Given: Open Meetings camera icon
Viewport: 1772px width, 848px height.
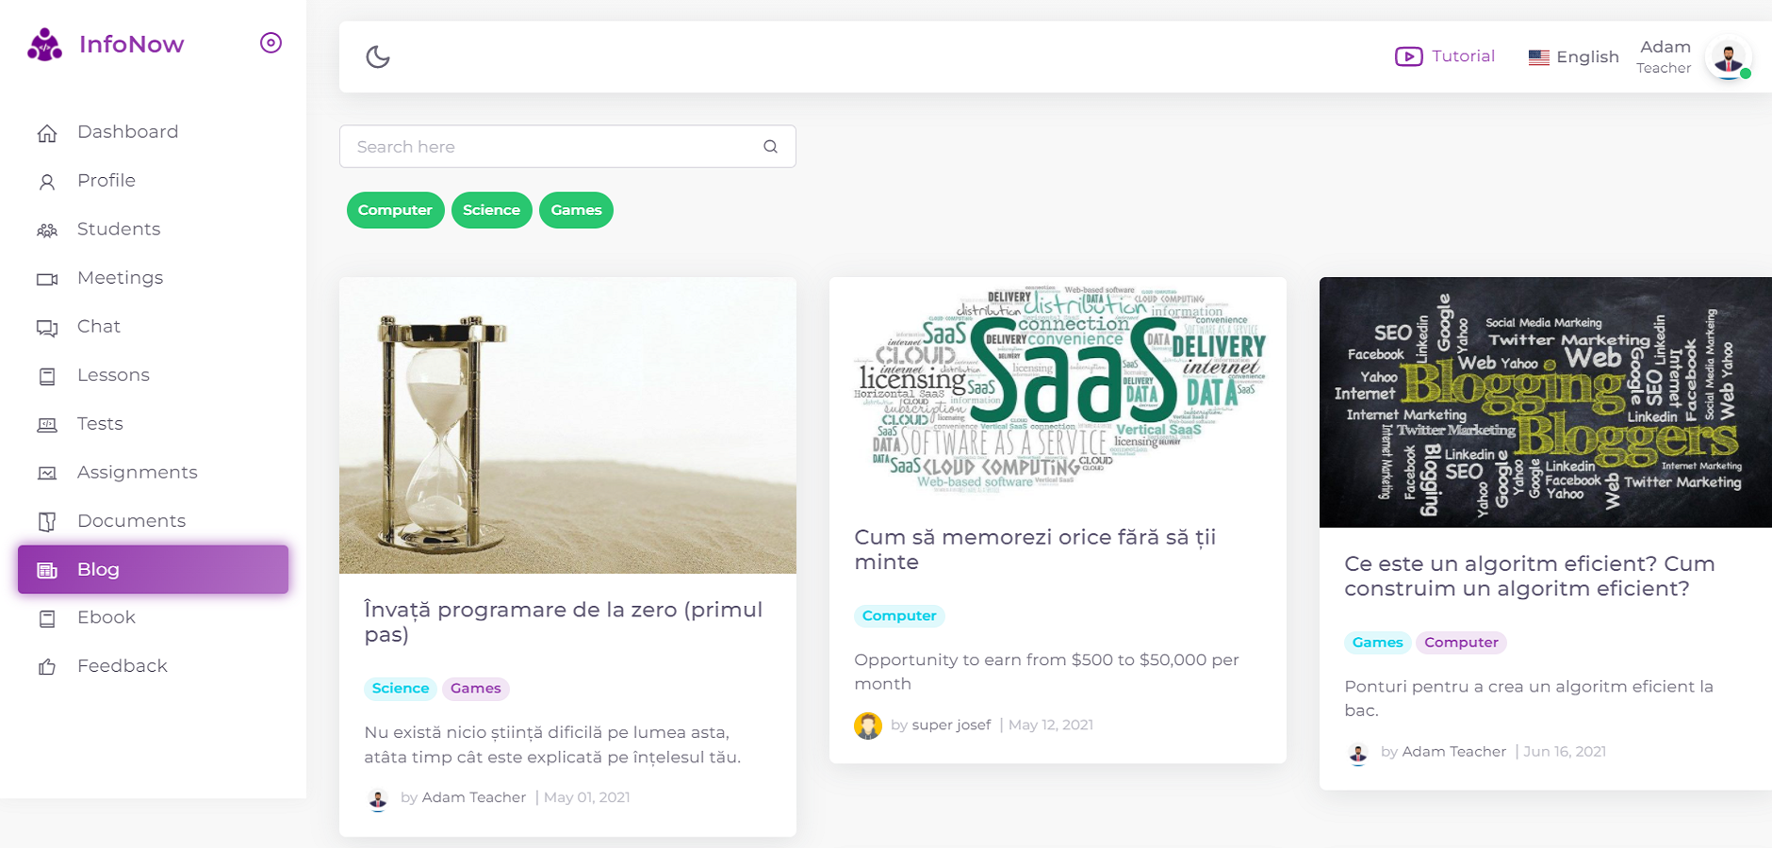Looking at the screenshot, I should click(47, 279).
